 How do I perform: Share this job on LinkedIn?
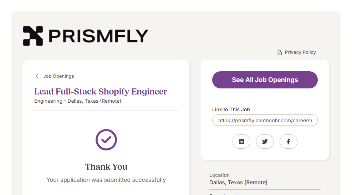coord(241,142)
